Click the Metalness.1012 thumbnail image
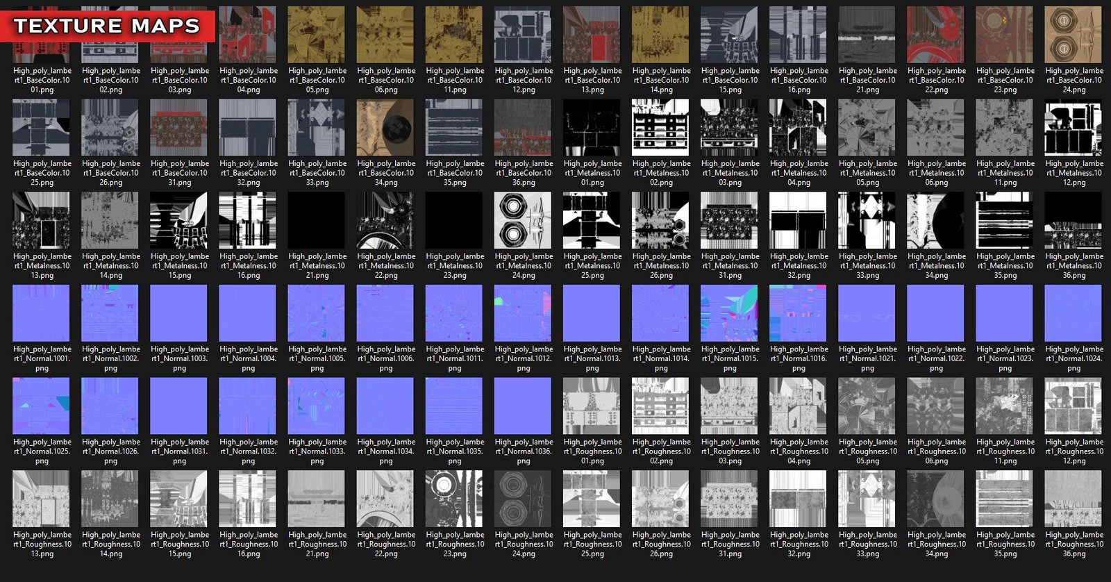Screen dimensions: 1111x582 (1073, 128)
